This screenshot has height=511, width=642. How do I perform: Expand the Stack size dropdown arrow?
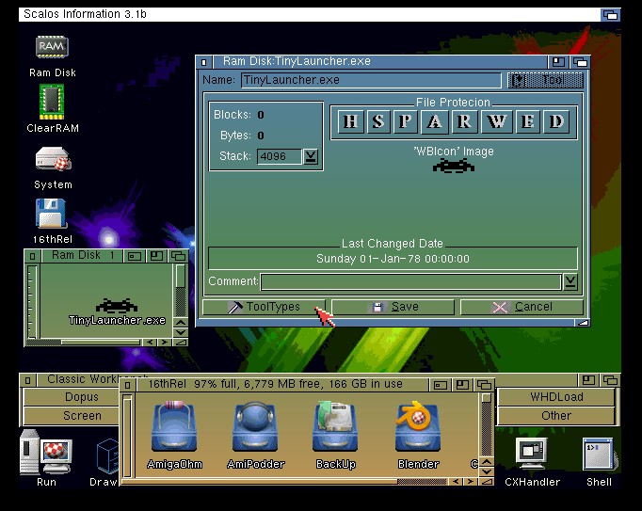pyautogui.click(x=312, y=156)
